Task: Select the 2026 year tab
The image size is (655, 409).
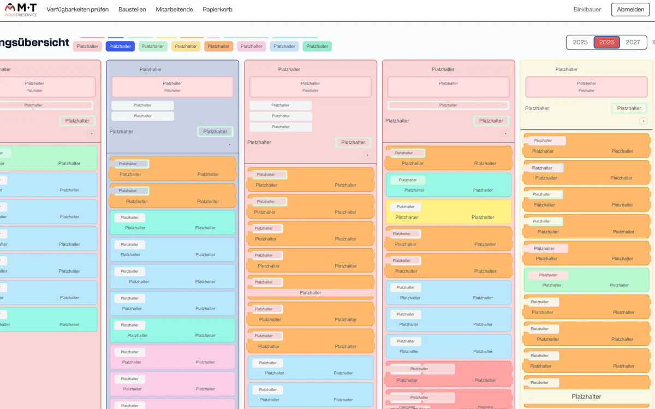Action: [606, 42]
